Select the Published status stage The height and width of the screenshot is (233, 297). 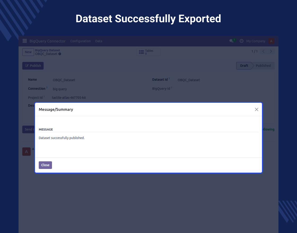[x=263, y=66]
